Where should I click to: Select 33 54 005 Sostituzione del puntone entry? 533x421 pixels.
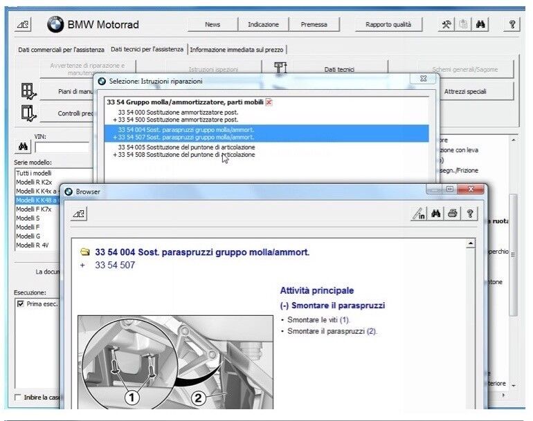click(186, 147)
